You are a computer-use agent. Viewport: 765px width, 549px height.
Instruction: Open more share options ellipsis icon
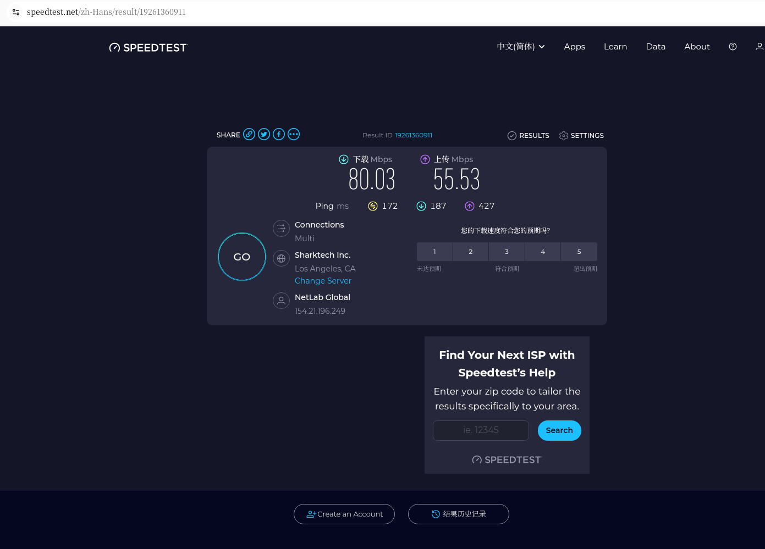[x=294, y=134]
